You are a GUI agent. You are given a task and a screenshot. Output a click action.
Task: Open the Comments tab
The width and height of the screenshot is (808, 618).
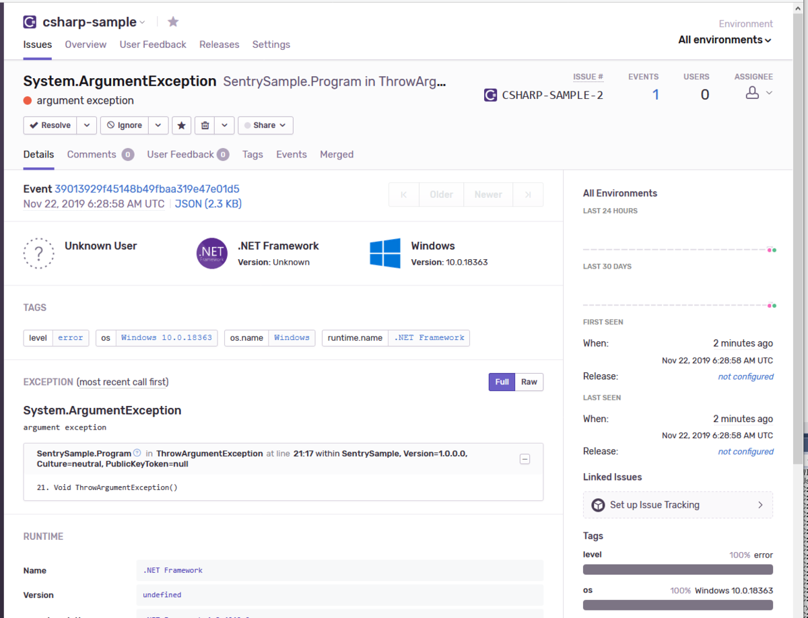pyautogui.click(x=100, y=154)
